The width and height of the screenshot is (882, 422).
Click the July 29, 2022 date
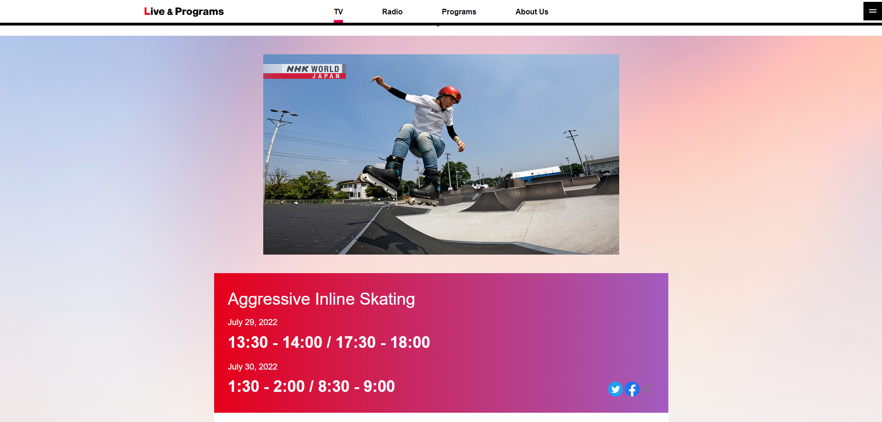click(x=253, y=322)
